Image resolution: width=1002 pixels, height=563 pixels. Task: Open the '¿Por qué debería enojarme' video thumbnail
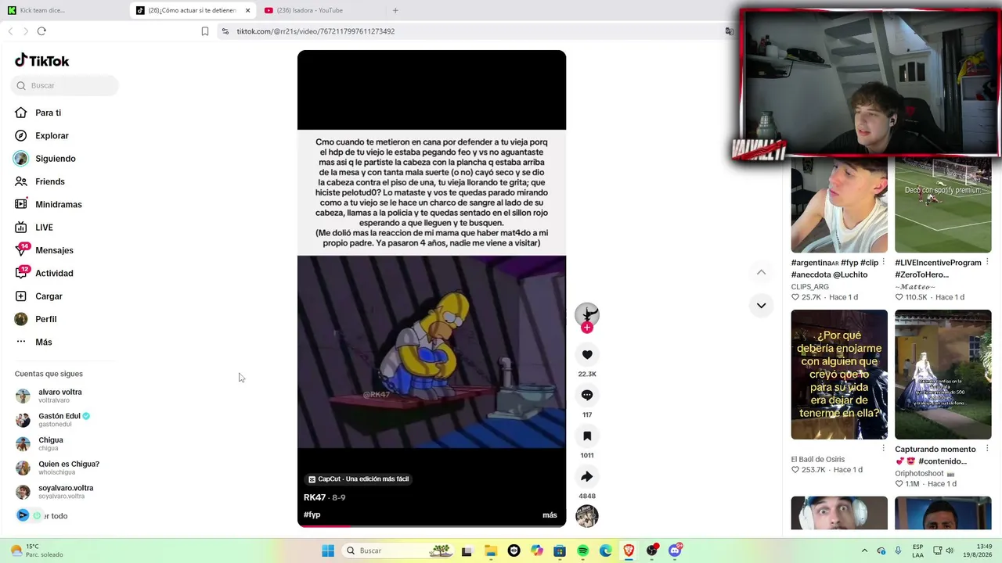pyautogui.click(x=839, y=375)
